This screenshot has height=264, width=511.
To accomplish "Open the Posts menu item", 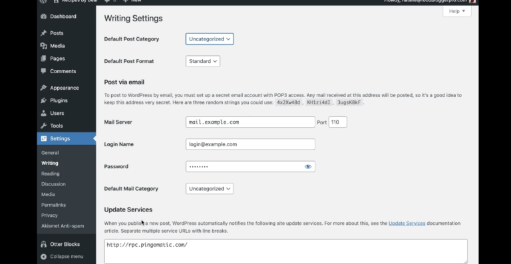I will pyautogui.click(x=57, y=33).
